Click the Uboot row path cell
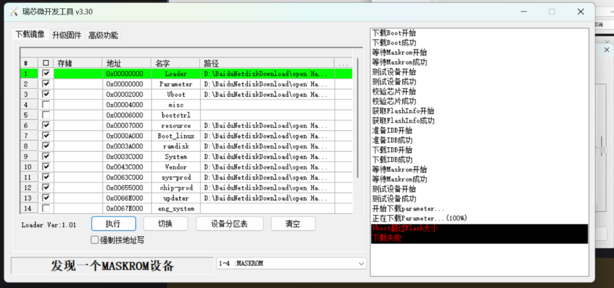The width and height of the screenshot is (614, 288). [x=267, y=95]
